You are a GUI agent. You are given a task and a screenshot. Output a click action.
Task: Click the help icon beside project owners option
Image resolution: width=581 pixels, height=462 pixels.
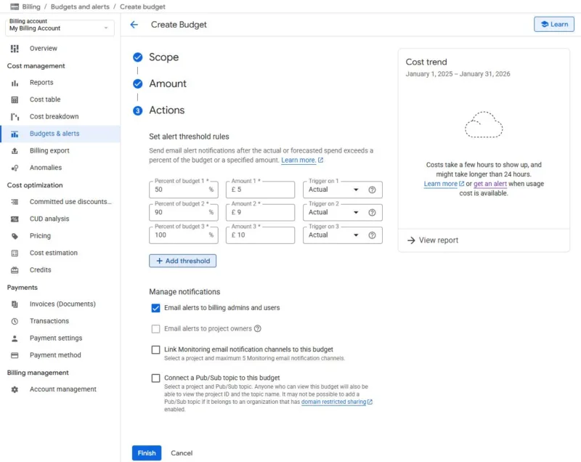coord(258,329)
